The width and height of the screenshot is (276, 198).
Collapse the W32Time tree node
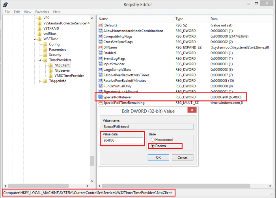coord(35,39)
